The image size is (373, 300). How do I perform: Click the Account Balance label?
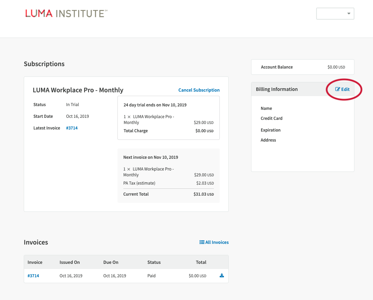[277, 67]
